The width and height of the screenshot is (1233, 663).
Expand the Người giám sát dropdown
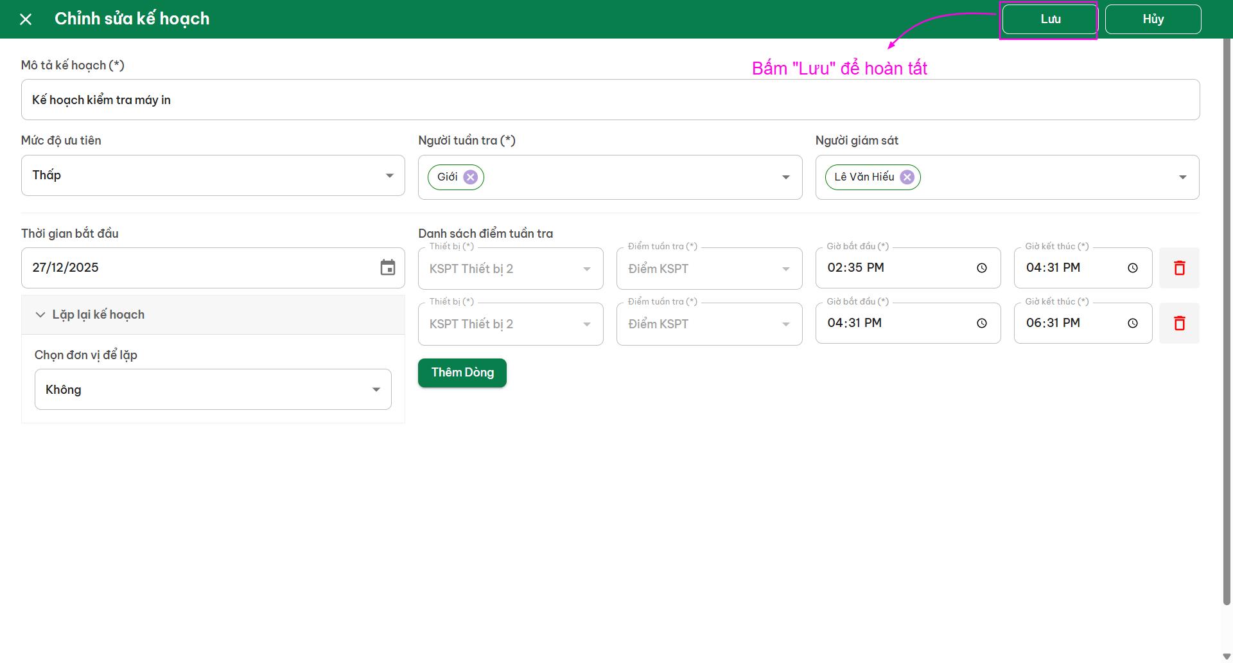(1182, 178)
